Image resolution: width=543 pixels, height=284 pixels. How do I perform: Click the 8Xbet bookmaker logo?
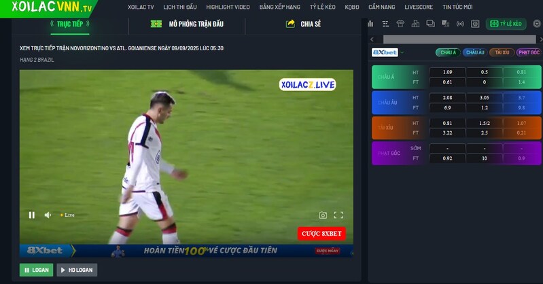coord(385,52)
